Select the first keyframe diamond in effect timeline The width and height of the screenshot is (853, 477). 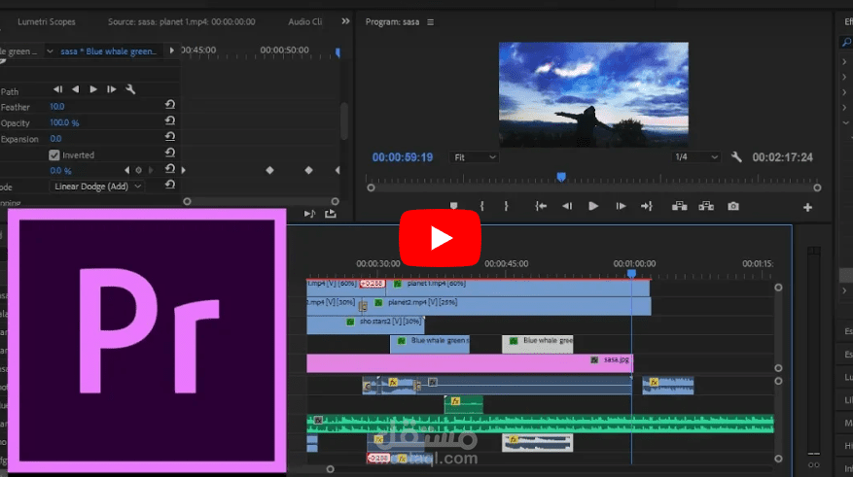click(269, 170)
